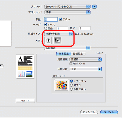Click the サポート button
This screenshot has width=122, height=118.
click(25, 101)
